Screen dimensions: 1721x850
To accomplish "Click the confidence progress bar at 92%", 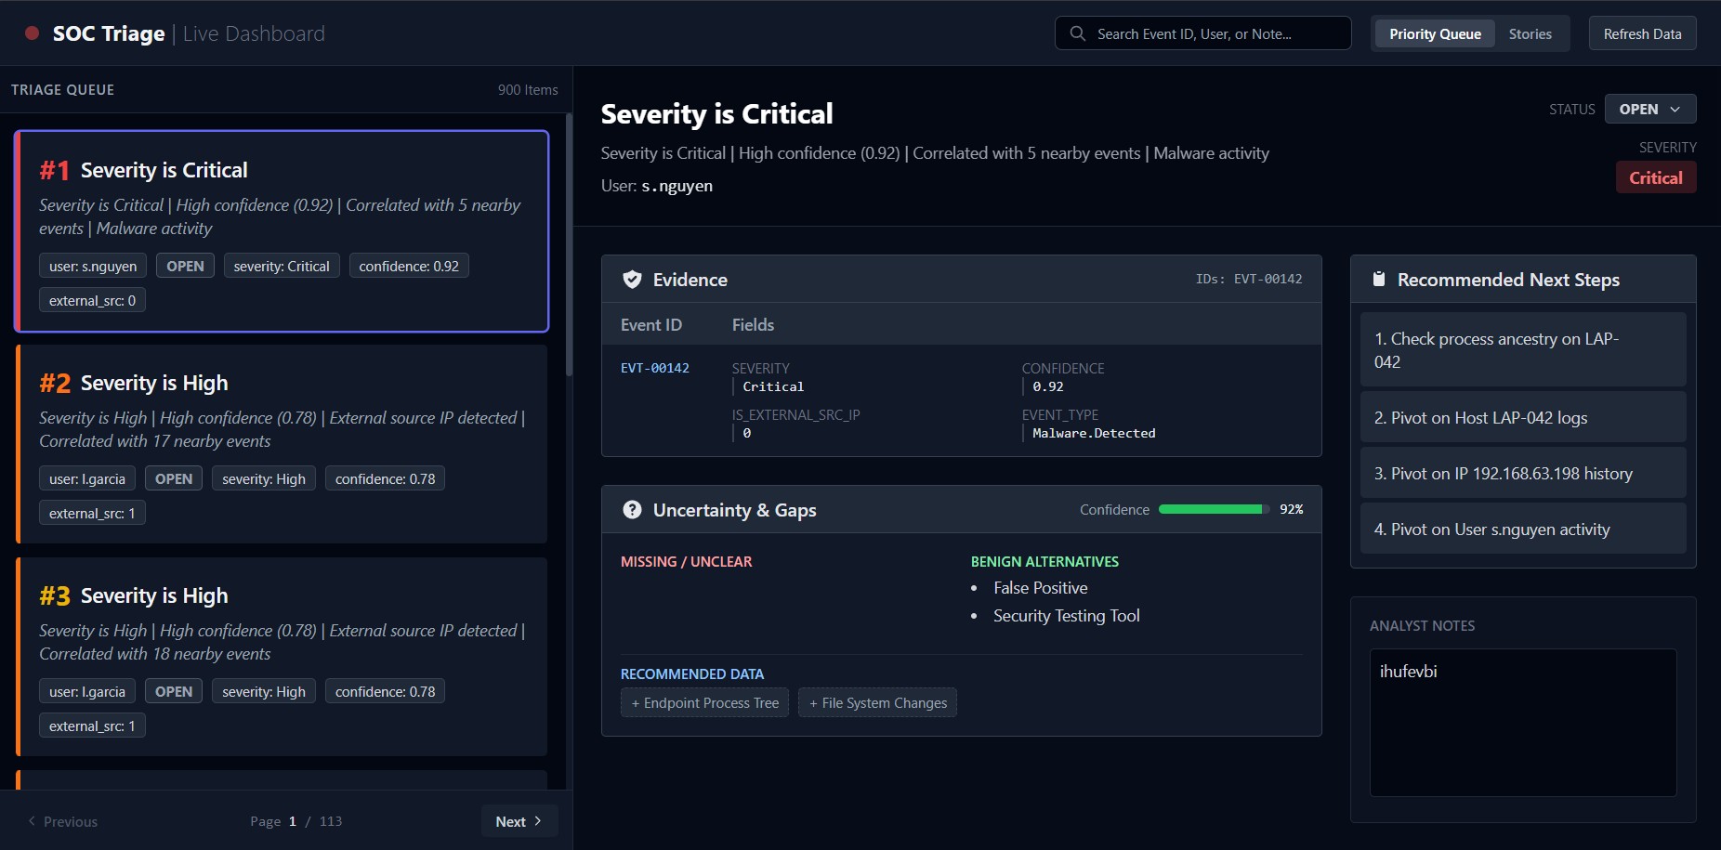I will 1214,509.
